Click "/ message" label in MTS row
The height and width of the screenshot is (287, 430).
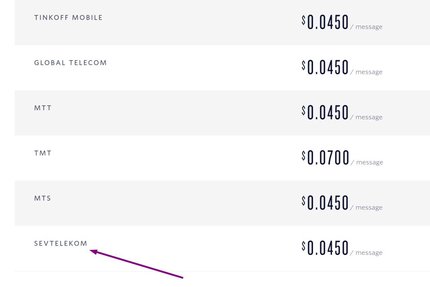366,208
